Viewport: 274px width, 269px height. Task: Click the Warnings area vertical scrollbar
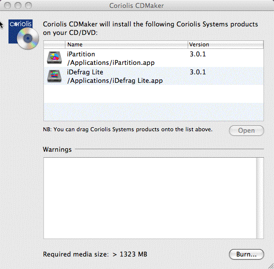[x=260, y=198]
